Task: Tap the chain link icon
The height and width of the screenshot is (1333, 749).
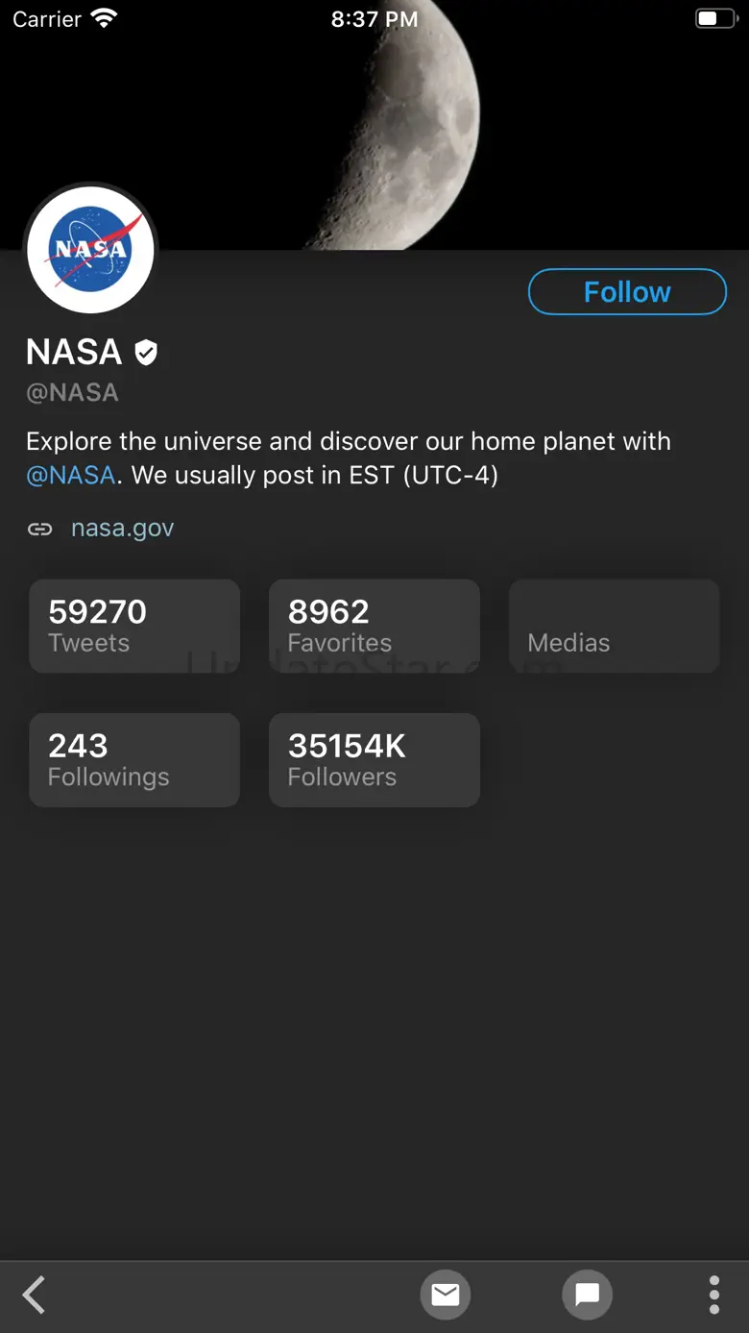Action: pos(39,529)
